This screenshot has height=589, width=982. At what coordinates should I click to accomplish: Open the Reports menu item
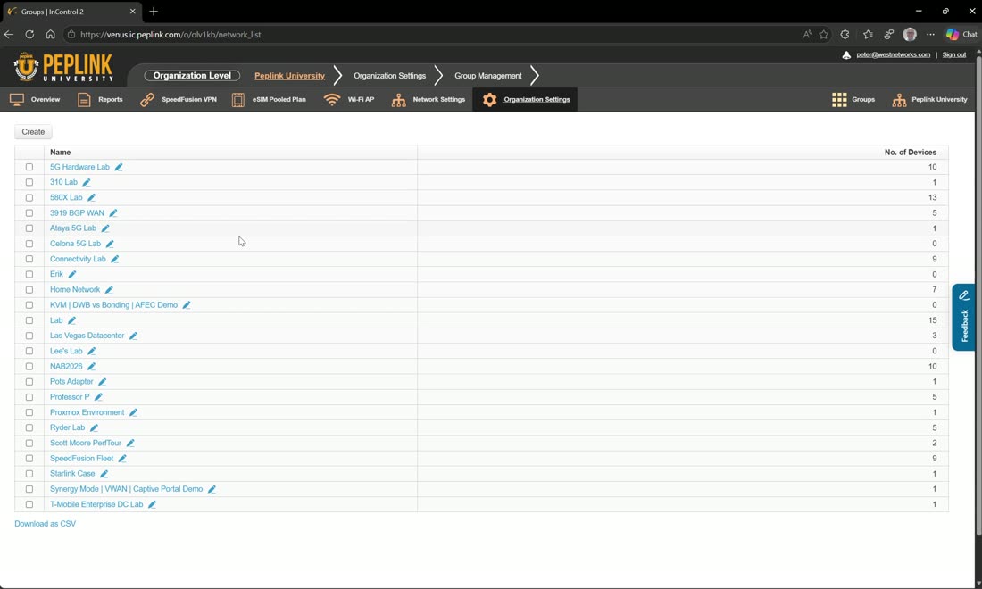tap(100, 100)
